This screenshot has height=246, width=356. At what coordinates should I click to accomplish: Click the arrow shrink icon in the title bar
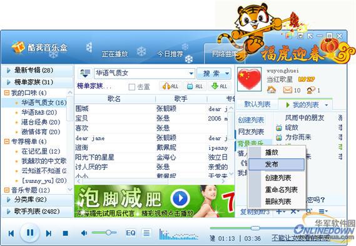pyautogui.click(x=310, y=36)
